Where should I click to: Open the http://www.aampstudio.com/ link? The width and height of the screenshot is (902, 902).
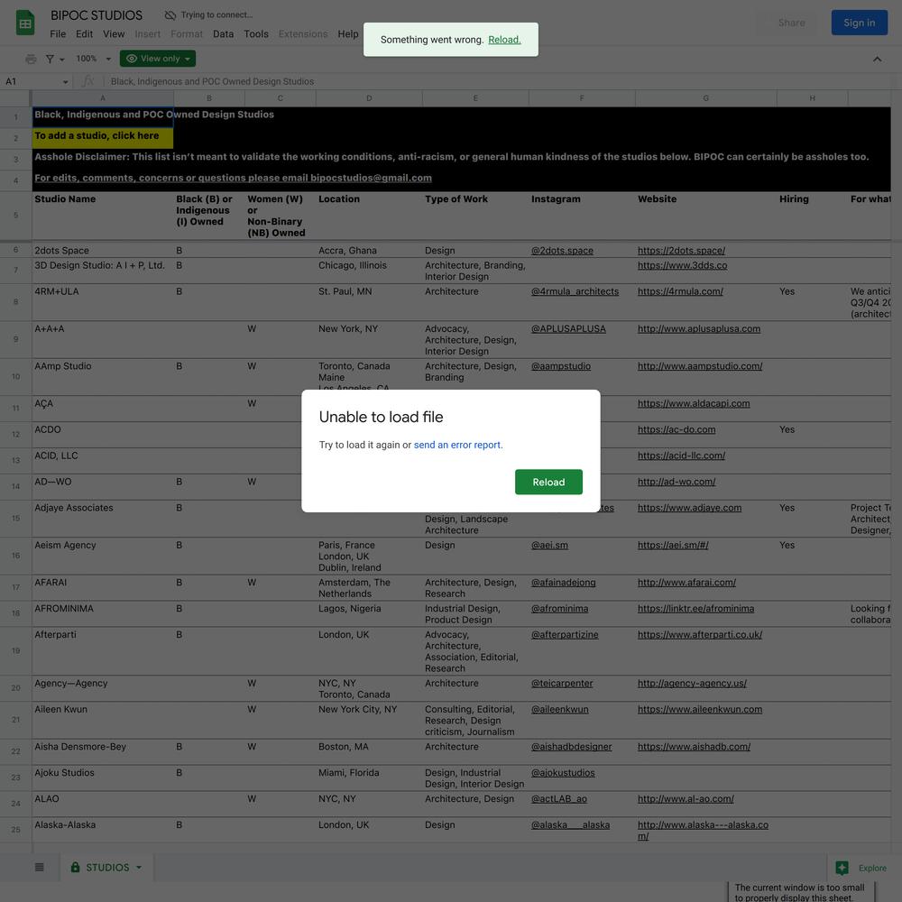click(700, 366)
